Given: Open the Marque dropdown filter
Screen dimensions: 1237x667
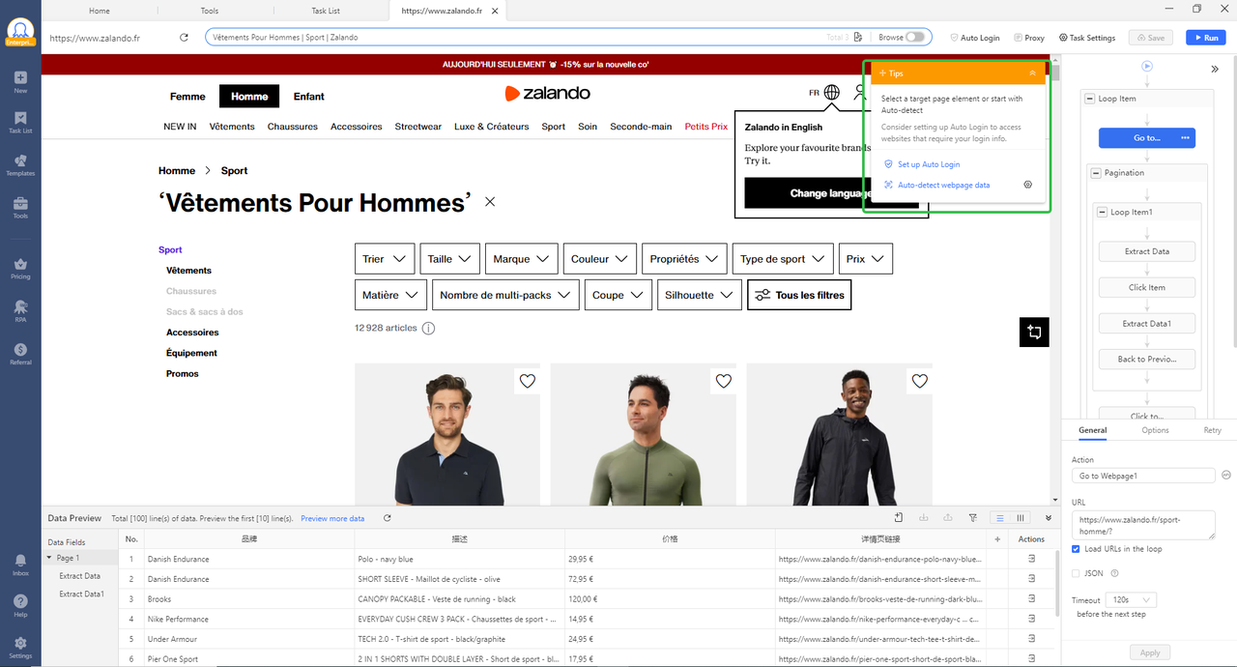Looking at the screenshot, I should click(522, 259).
